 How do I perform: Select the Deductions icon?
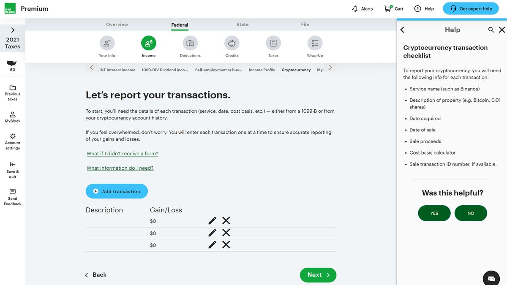click(190, 42)
